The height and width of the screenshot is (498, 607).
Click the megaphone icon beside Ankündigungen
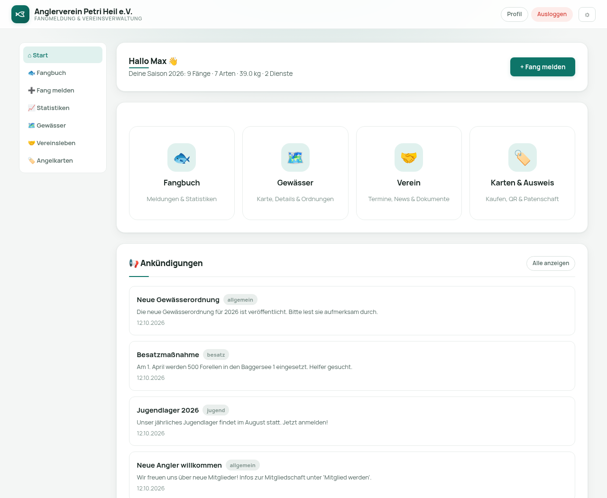coord(134,263)
